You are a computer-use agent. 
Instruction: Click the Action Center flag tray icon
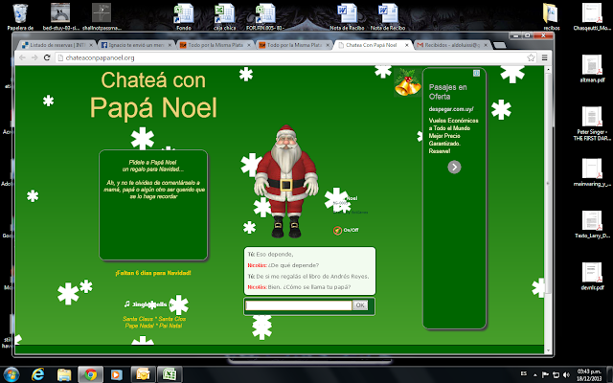tap(545, 374)
